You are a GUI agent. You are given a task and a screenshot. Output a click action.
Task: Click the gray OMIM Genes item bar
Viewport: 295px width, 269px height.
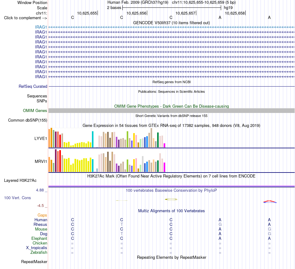click(x=171, y=110)
